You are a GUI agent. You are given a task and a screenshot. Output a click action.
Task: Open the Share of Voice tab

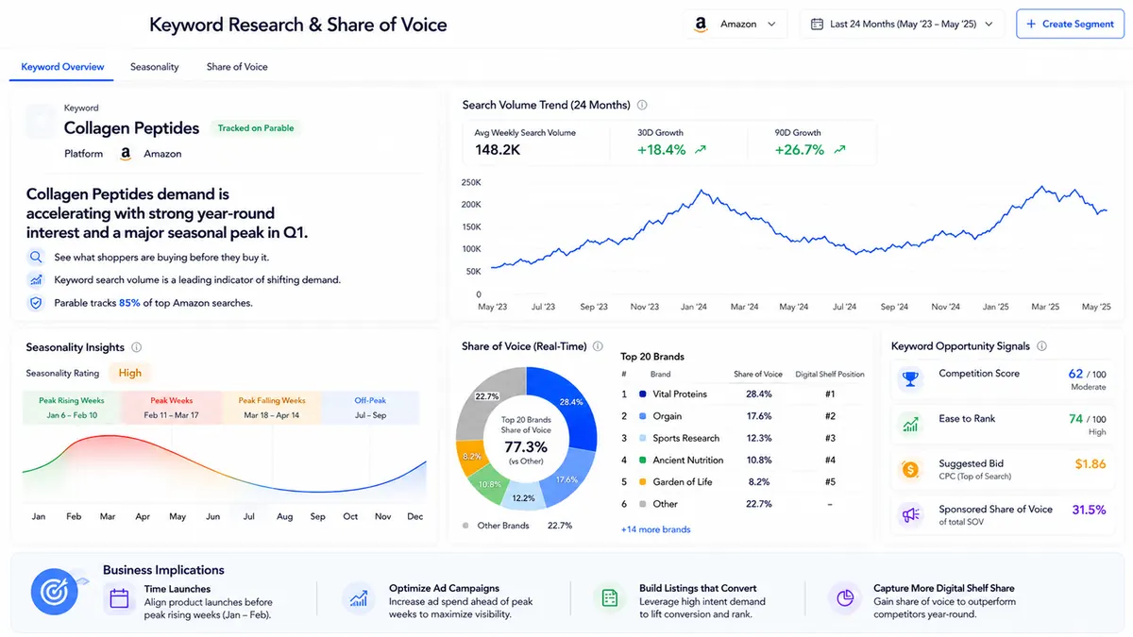[237, 67]
